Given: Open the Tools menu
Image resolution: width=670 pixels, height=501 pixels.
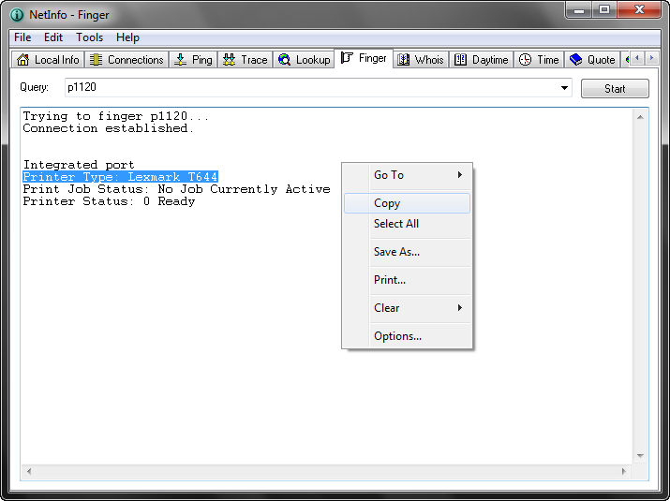Looking at the screenshot, I should pos(90,37).
